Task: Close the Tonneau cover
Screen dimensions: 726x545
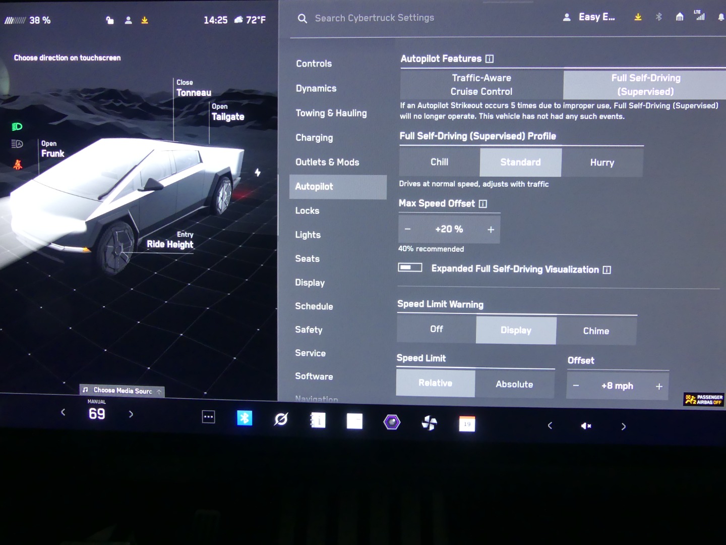Action: [x=194, y=88]
